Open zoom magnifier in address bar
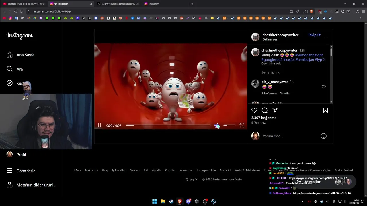This screenshot has height=206, width=367. click(298, 11)
